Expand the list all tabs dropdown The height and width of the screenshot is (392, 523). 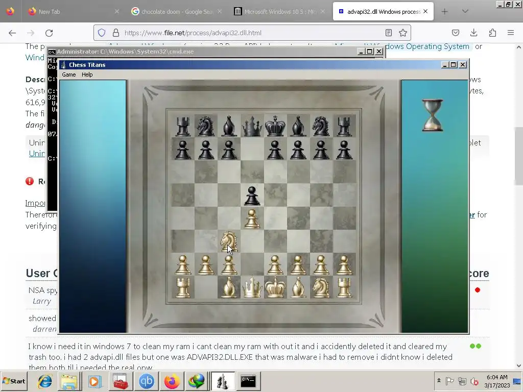coord(465,12)
